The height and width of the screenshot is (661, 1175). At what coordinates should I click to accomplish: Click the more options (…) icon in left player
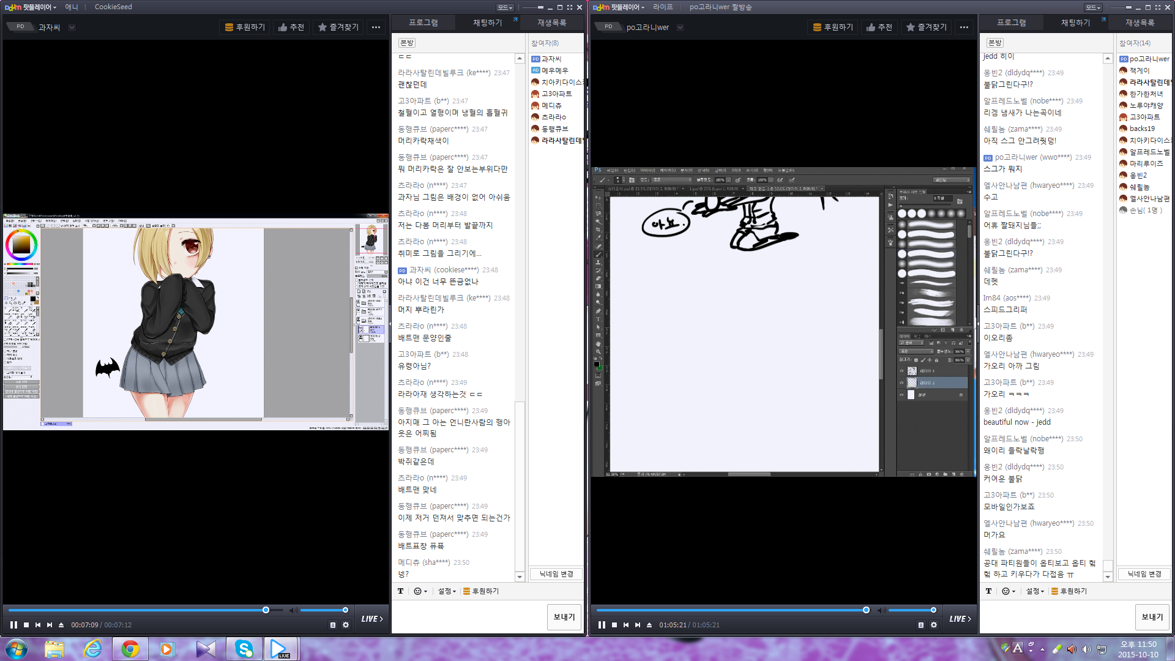(376, 27)
